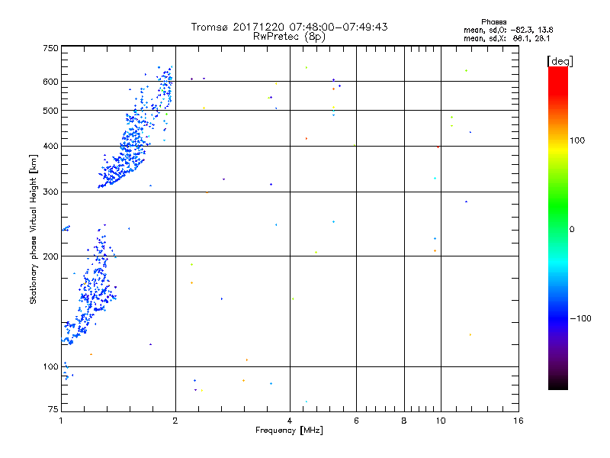Click the x-axis label '2'

[175, 421]
